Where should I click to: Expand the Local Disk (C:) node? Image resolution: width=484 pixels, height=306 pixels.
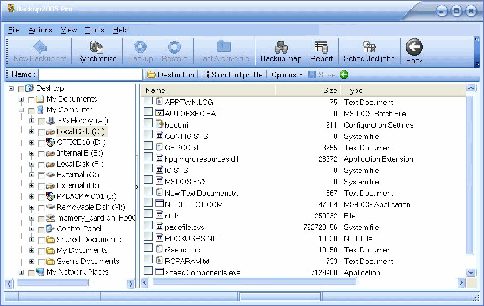[x=31, y=132]
